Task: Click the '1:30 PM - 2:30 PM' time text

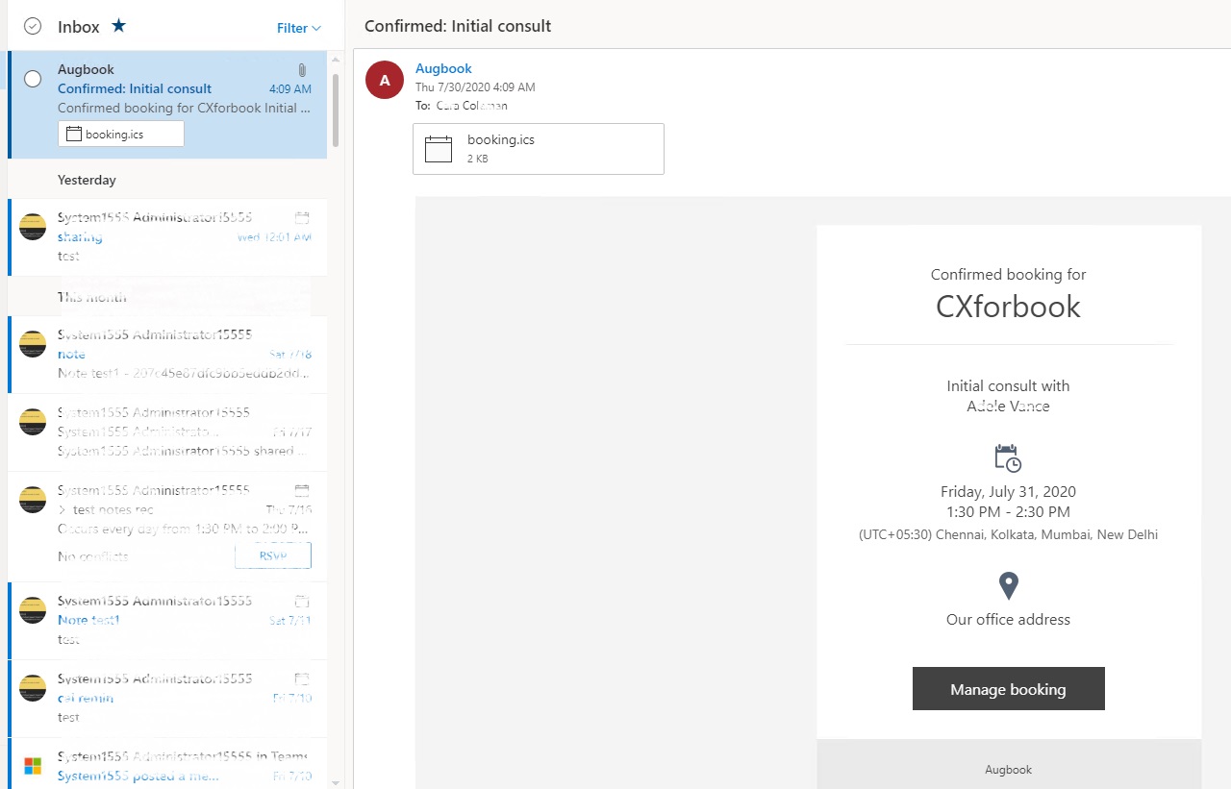Action: (1008, 512)
